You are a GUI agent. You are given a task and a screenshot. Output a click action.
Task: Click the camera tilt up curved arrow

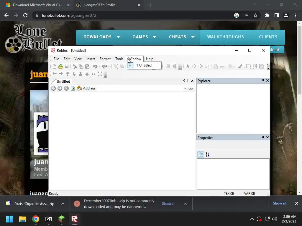point(68,74)
